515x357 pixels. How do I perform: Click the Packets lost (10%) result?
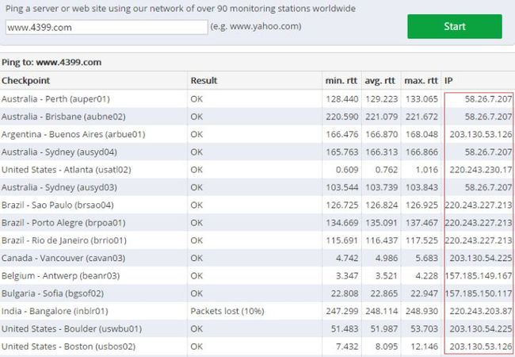[227, 311]
